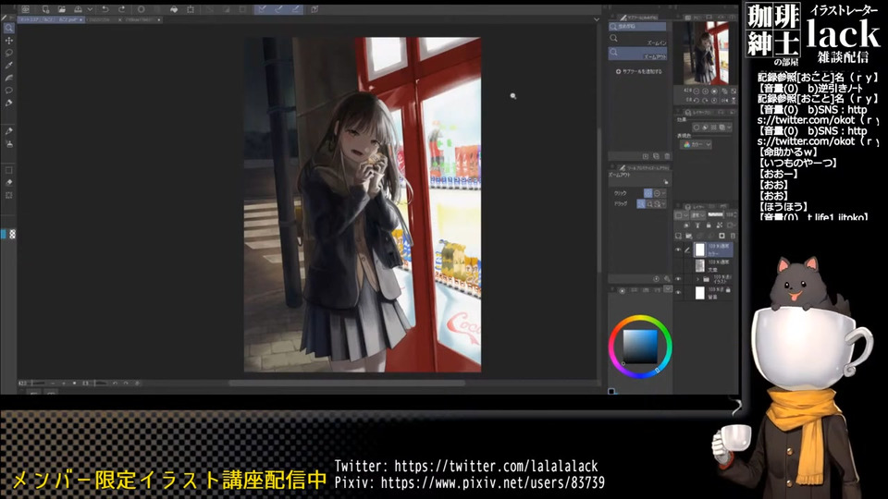
Task: Click the Clear circle icon in command bar
Action: [x=141, y=9]
